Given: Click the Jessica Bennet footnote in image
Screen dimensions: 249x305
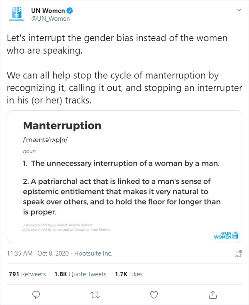Looking at the screenshot, I should pyautogui.click(x=58, y=225).
